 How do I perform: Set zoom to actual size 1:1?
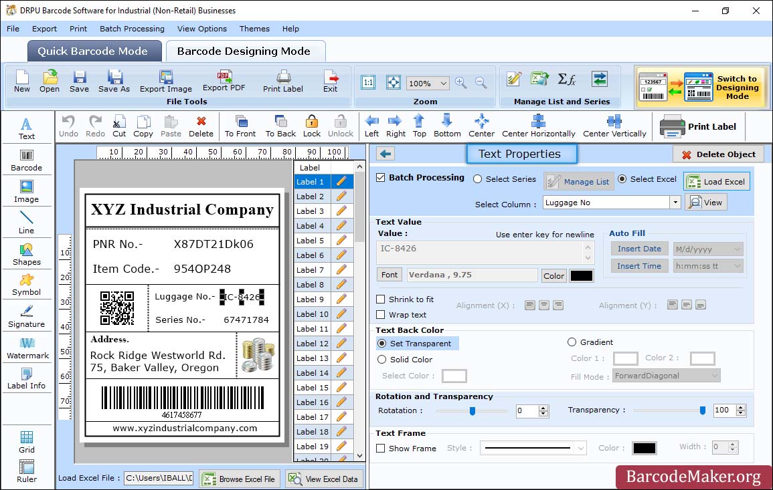pos(368,82)
